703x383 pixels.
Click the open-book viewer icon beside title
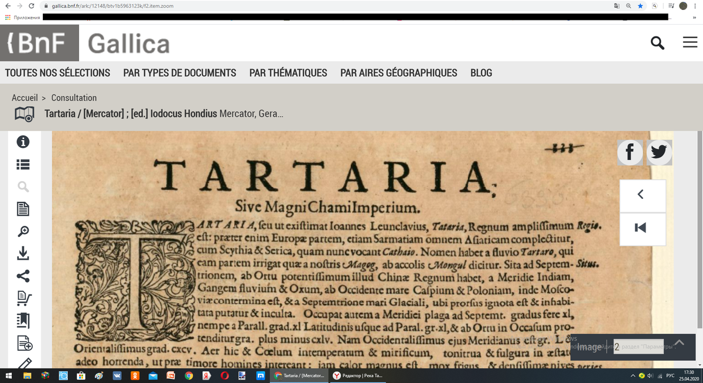(24, 114)
